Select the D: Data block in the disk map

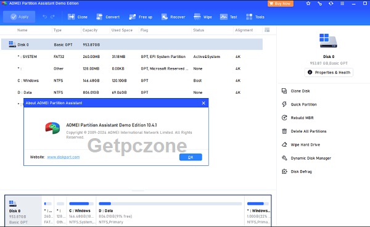170,211
